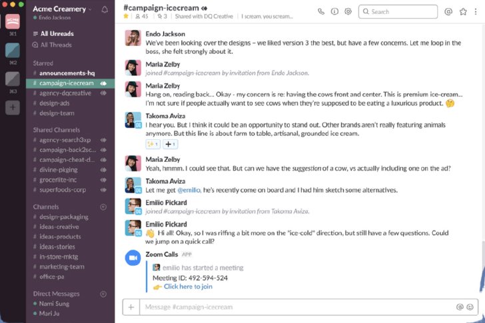Click the sparkles reaction on Takoma's message
Screen dimensions: 485x323
click(153, 144)
